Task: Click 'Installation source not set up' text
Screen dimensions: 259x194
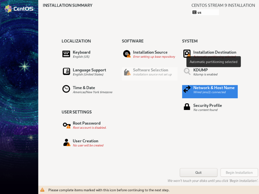Action: [152, 74]
